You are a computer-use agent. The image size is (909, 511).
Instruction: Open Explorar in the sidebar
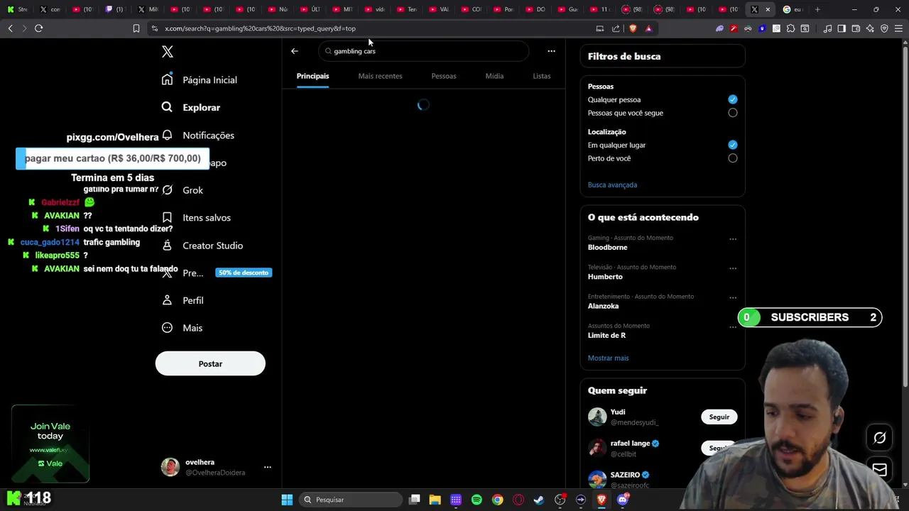(191, 107)
